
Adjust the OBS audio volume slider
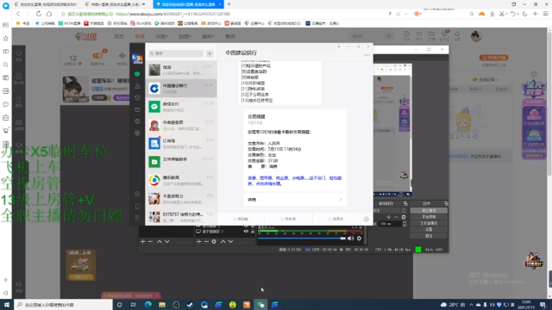(x=302, y=239)
